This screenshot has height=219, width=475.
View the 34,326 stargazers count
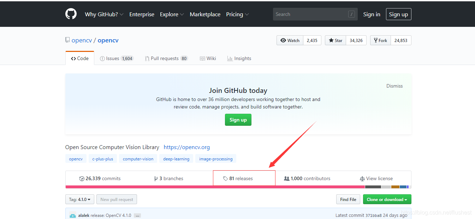356,40
